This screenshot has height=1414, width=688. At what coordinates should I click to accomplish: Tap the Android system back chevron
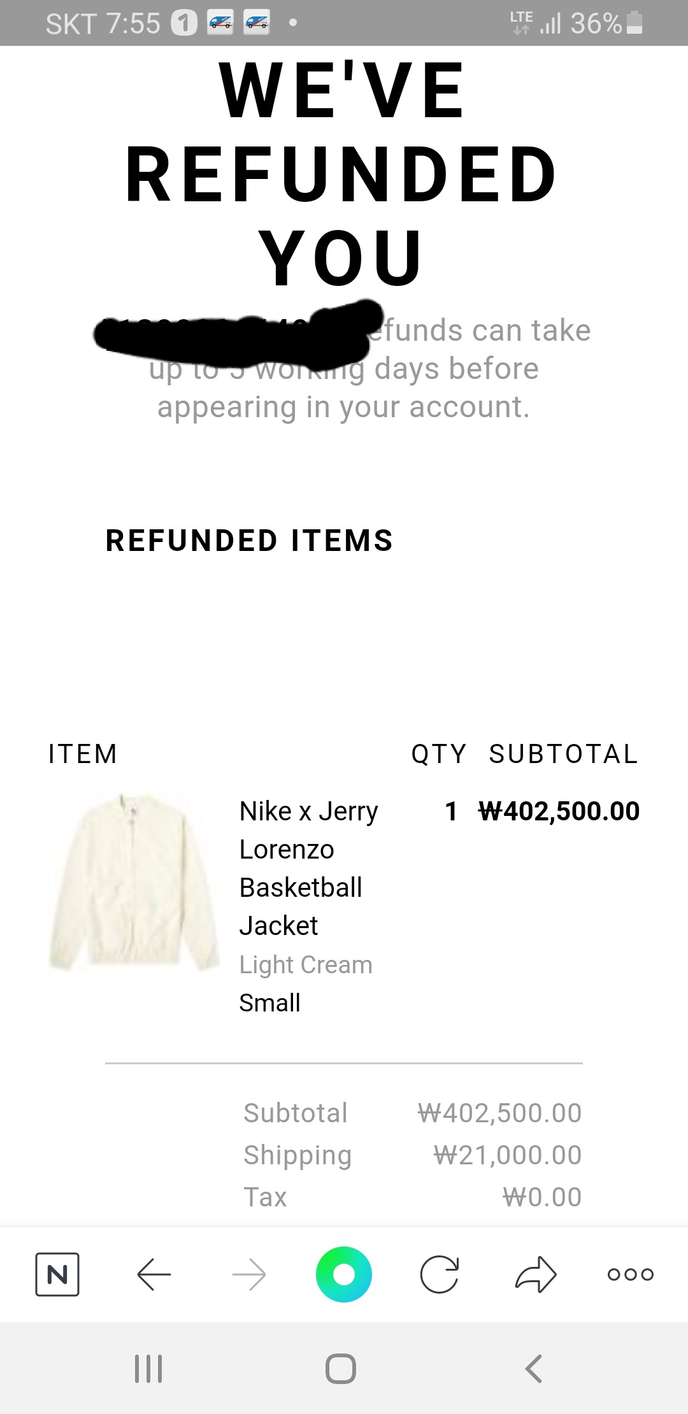534,1368
